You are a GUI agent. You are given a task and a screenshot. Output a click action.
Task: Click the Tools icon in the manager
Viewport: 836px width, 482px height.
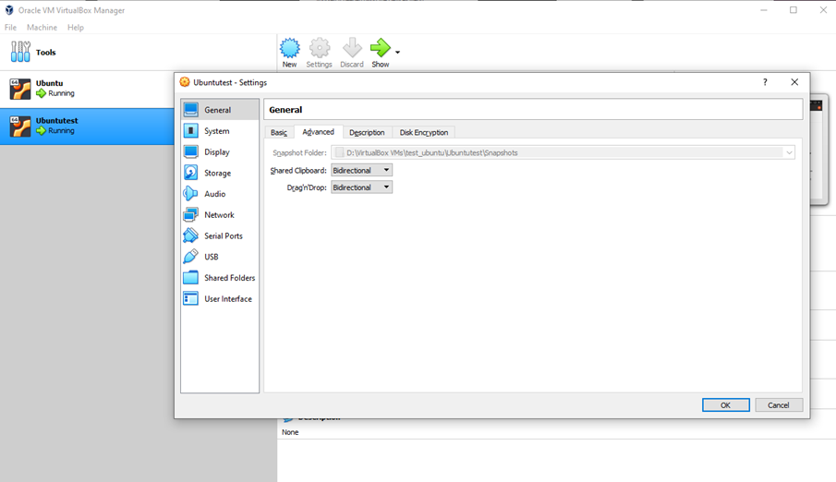coord(20,52)
